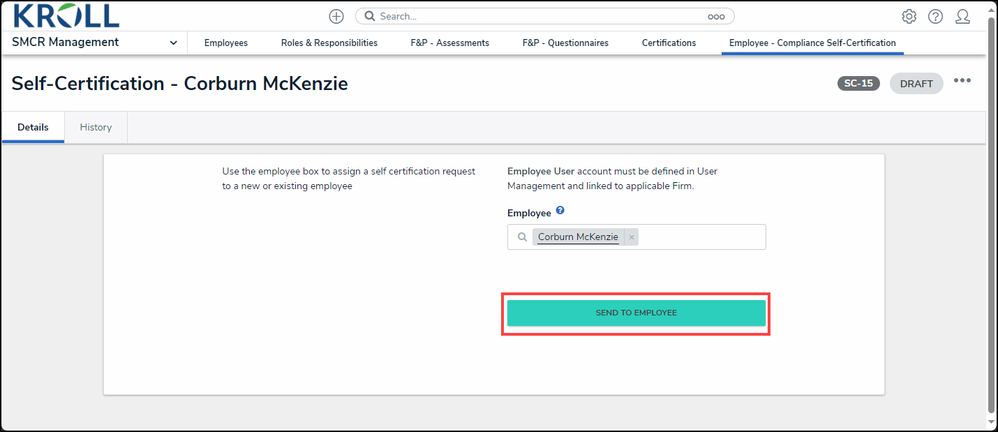Open the user profile icon
This screenshot has height=432, width=998.
[x=962, y=16]
